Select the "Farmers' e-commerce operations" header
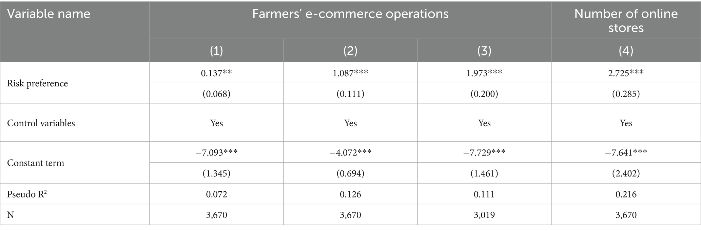Screen dimensions: 701x231 (x=350, y=14)
